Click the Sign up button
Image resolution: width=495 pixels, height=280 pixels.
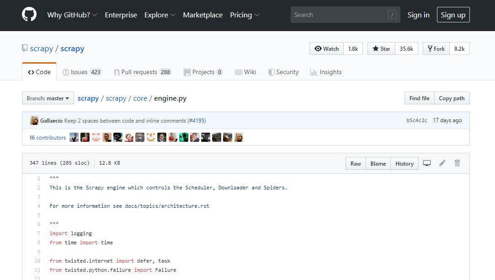point(453,15)
